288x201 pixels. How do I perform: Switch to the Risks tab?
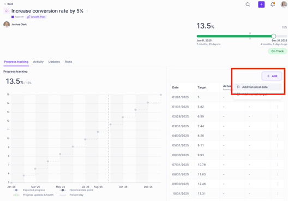click(68, 62)
